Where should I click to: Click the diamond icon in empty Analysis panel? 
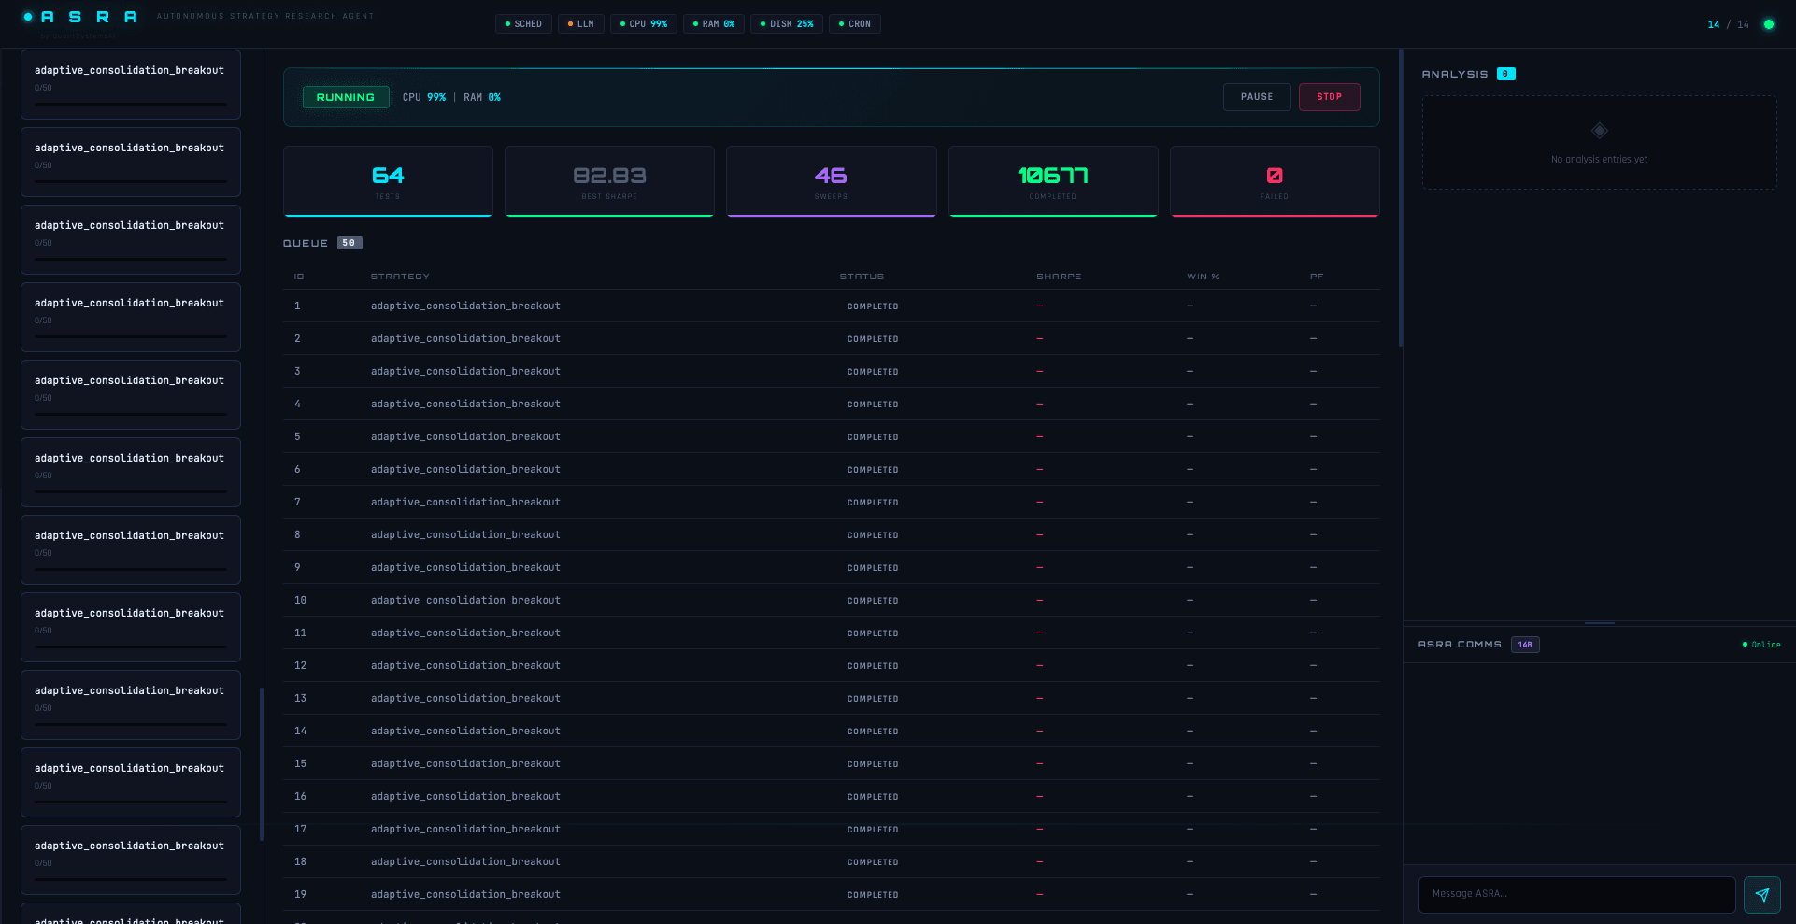(x=1600, y=131)
